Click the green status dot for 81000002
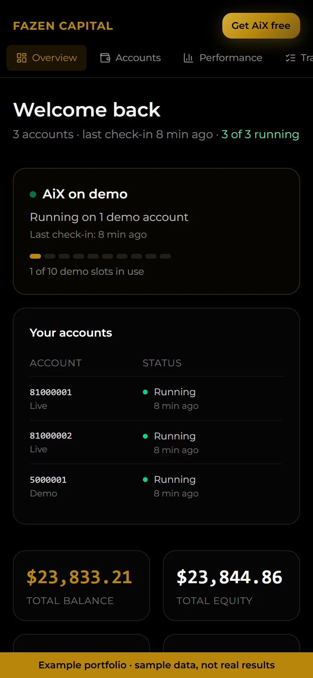Screen dimensions: 313x678 tap(145, 436)
